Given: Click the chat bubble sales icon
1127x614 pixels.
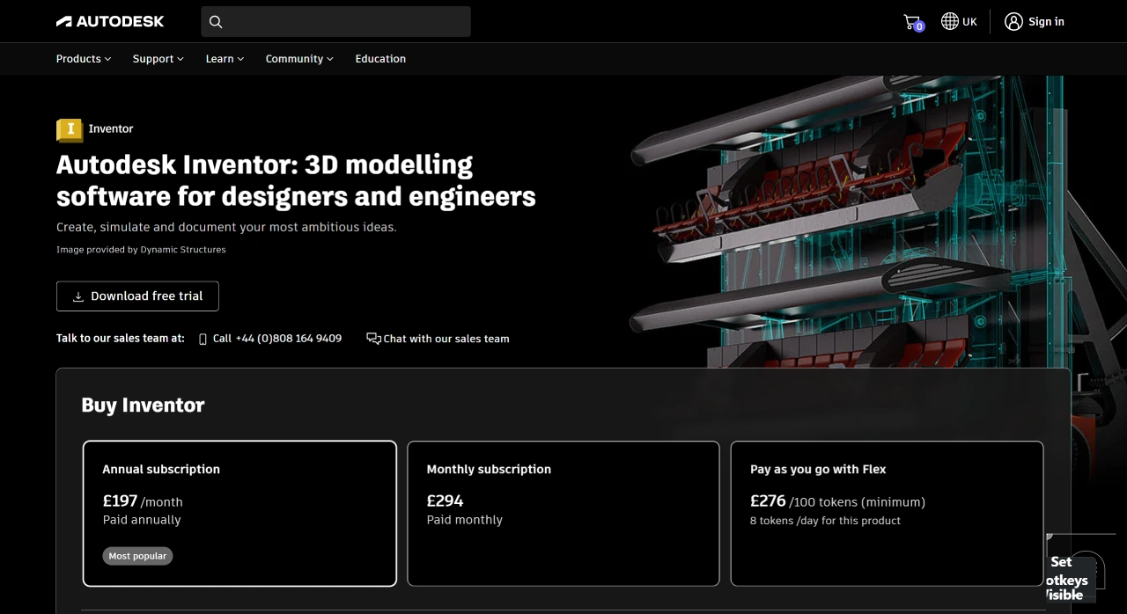Looking at the screenshot, I should click(373, 339).
